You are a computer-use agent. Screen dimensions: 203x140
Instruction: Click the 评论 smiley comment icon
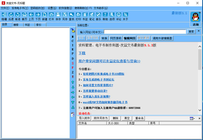coord(119,15)
